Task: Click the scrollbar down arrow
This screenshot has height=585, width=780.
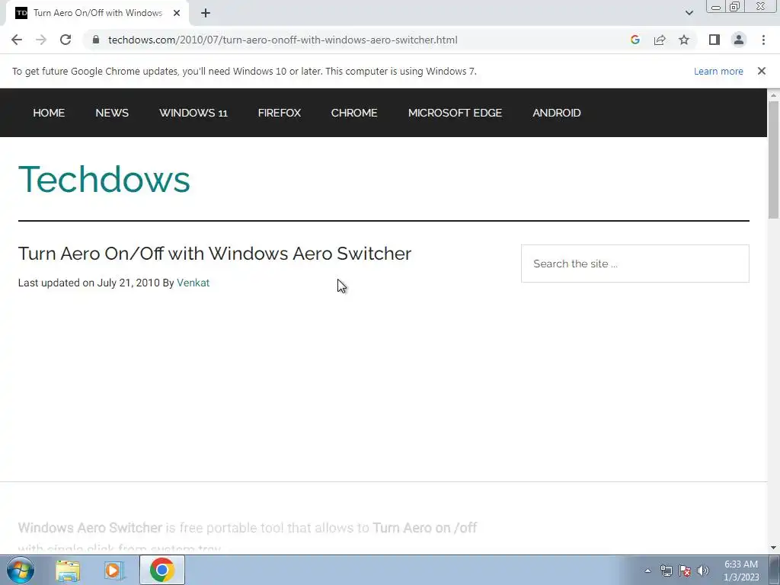Action: (773, 548)
